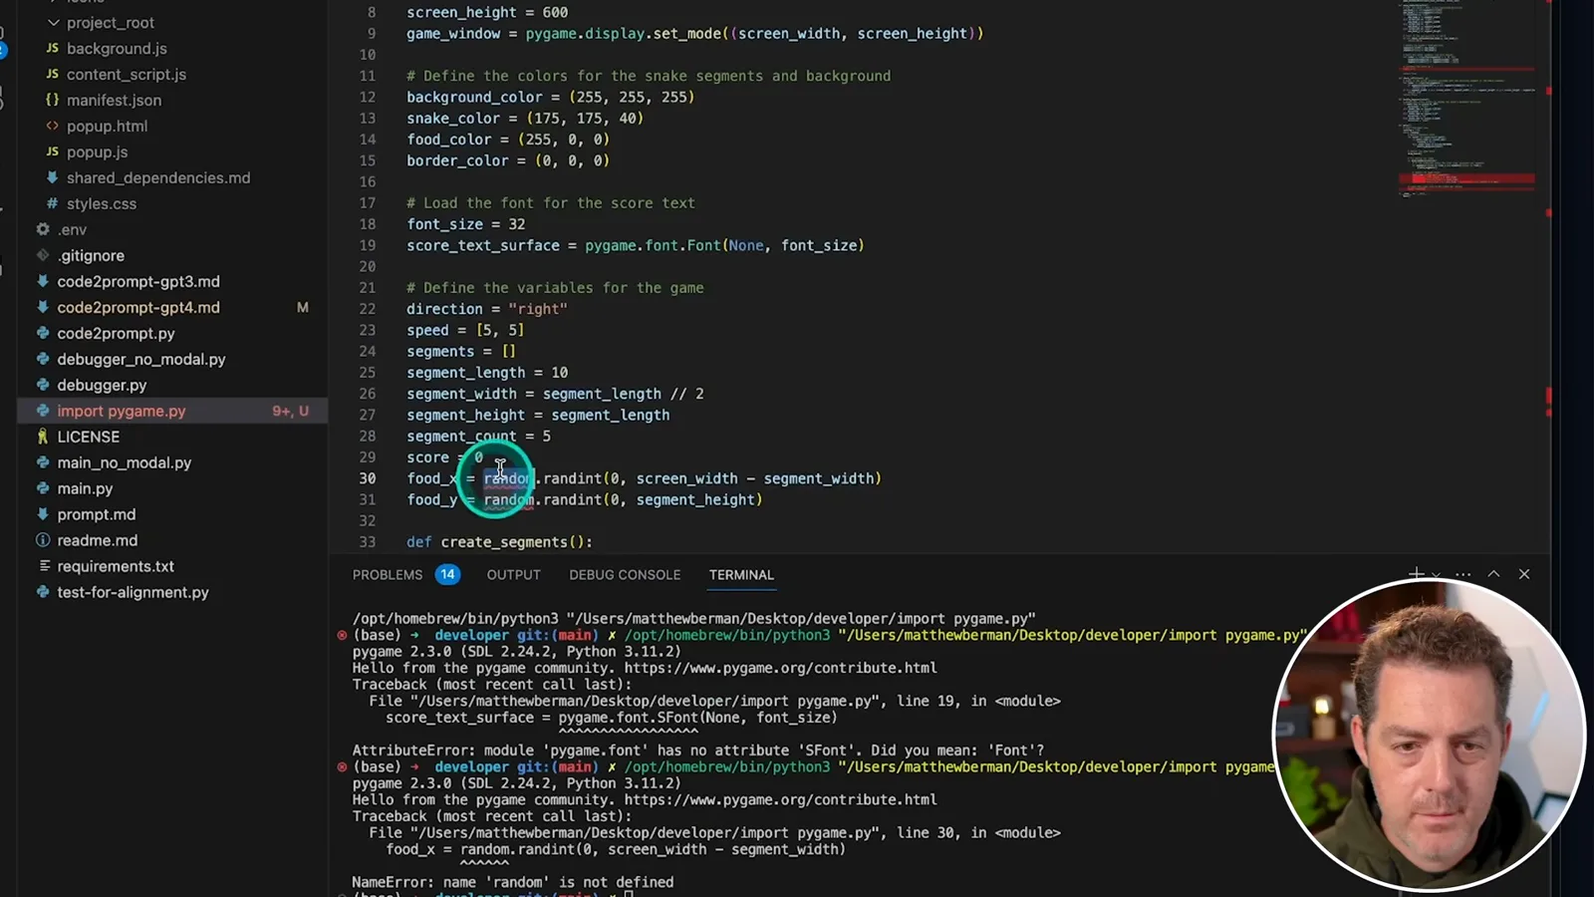
Task: Select the TERMINAL tab
Action: (741, 575)
